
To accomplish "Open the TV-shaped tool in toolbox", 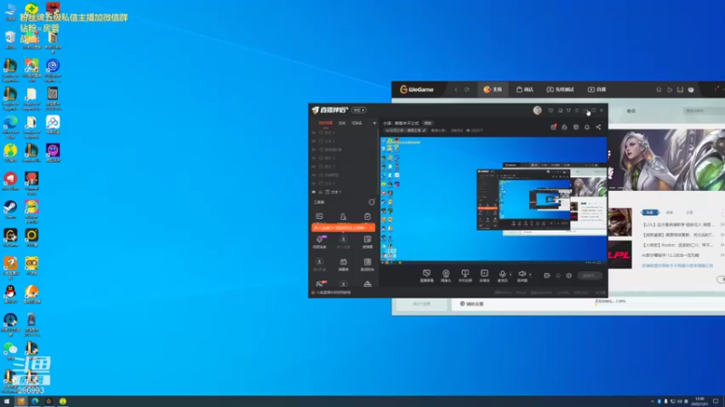I will [343, 264].
